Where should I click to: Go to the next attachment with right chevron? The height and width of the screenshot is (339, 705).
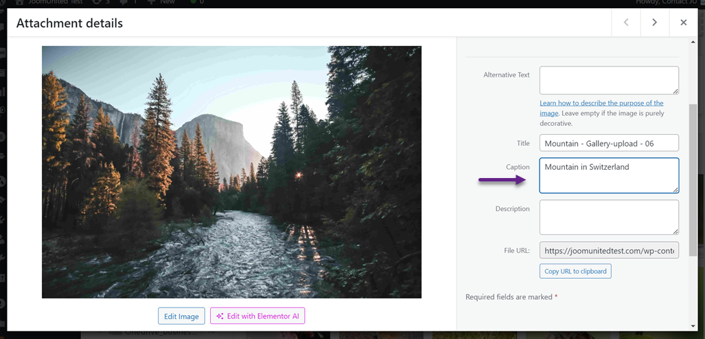(x=654, y=23)
